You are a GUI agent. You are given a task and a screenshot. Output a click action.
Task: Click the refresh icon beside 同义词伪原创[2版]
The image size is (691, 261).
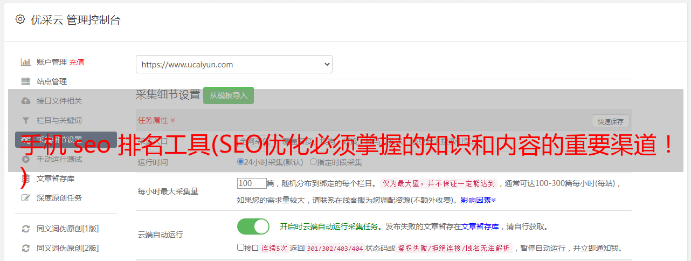(25, 248)
